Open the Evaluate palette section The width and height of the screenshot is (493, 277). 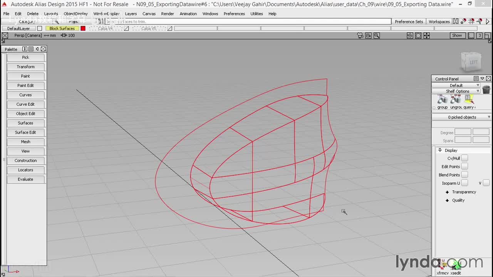pos(26,179)
